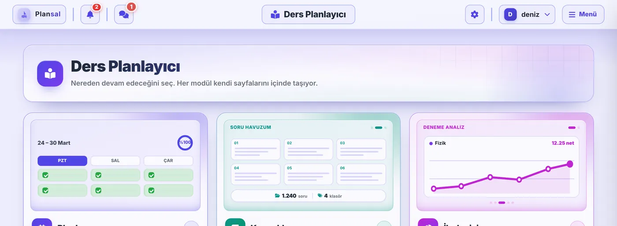Click the large Ders Planlayıcı page heading
This screenshot has width=617, height=226.
[126, 66]
